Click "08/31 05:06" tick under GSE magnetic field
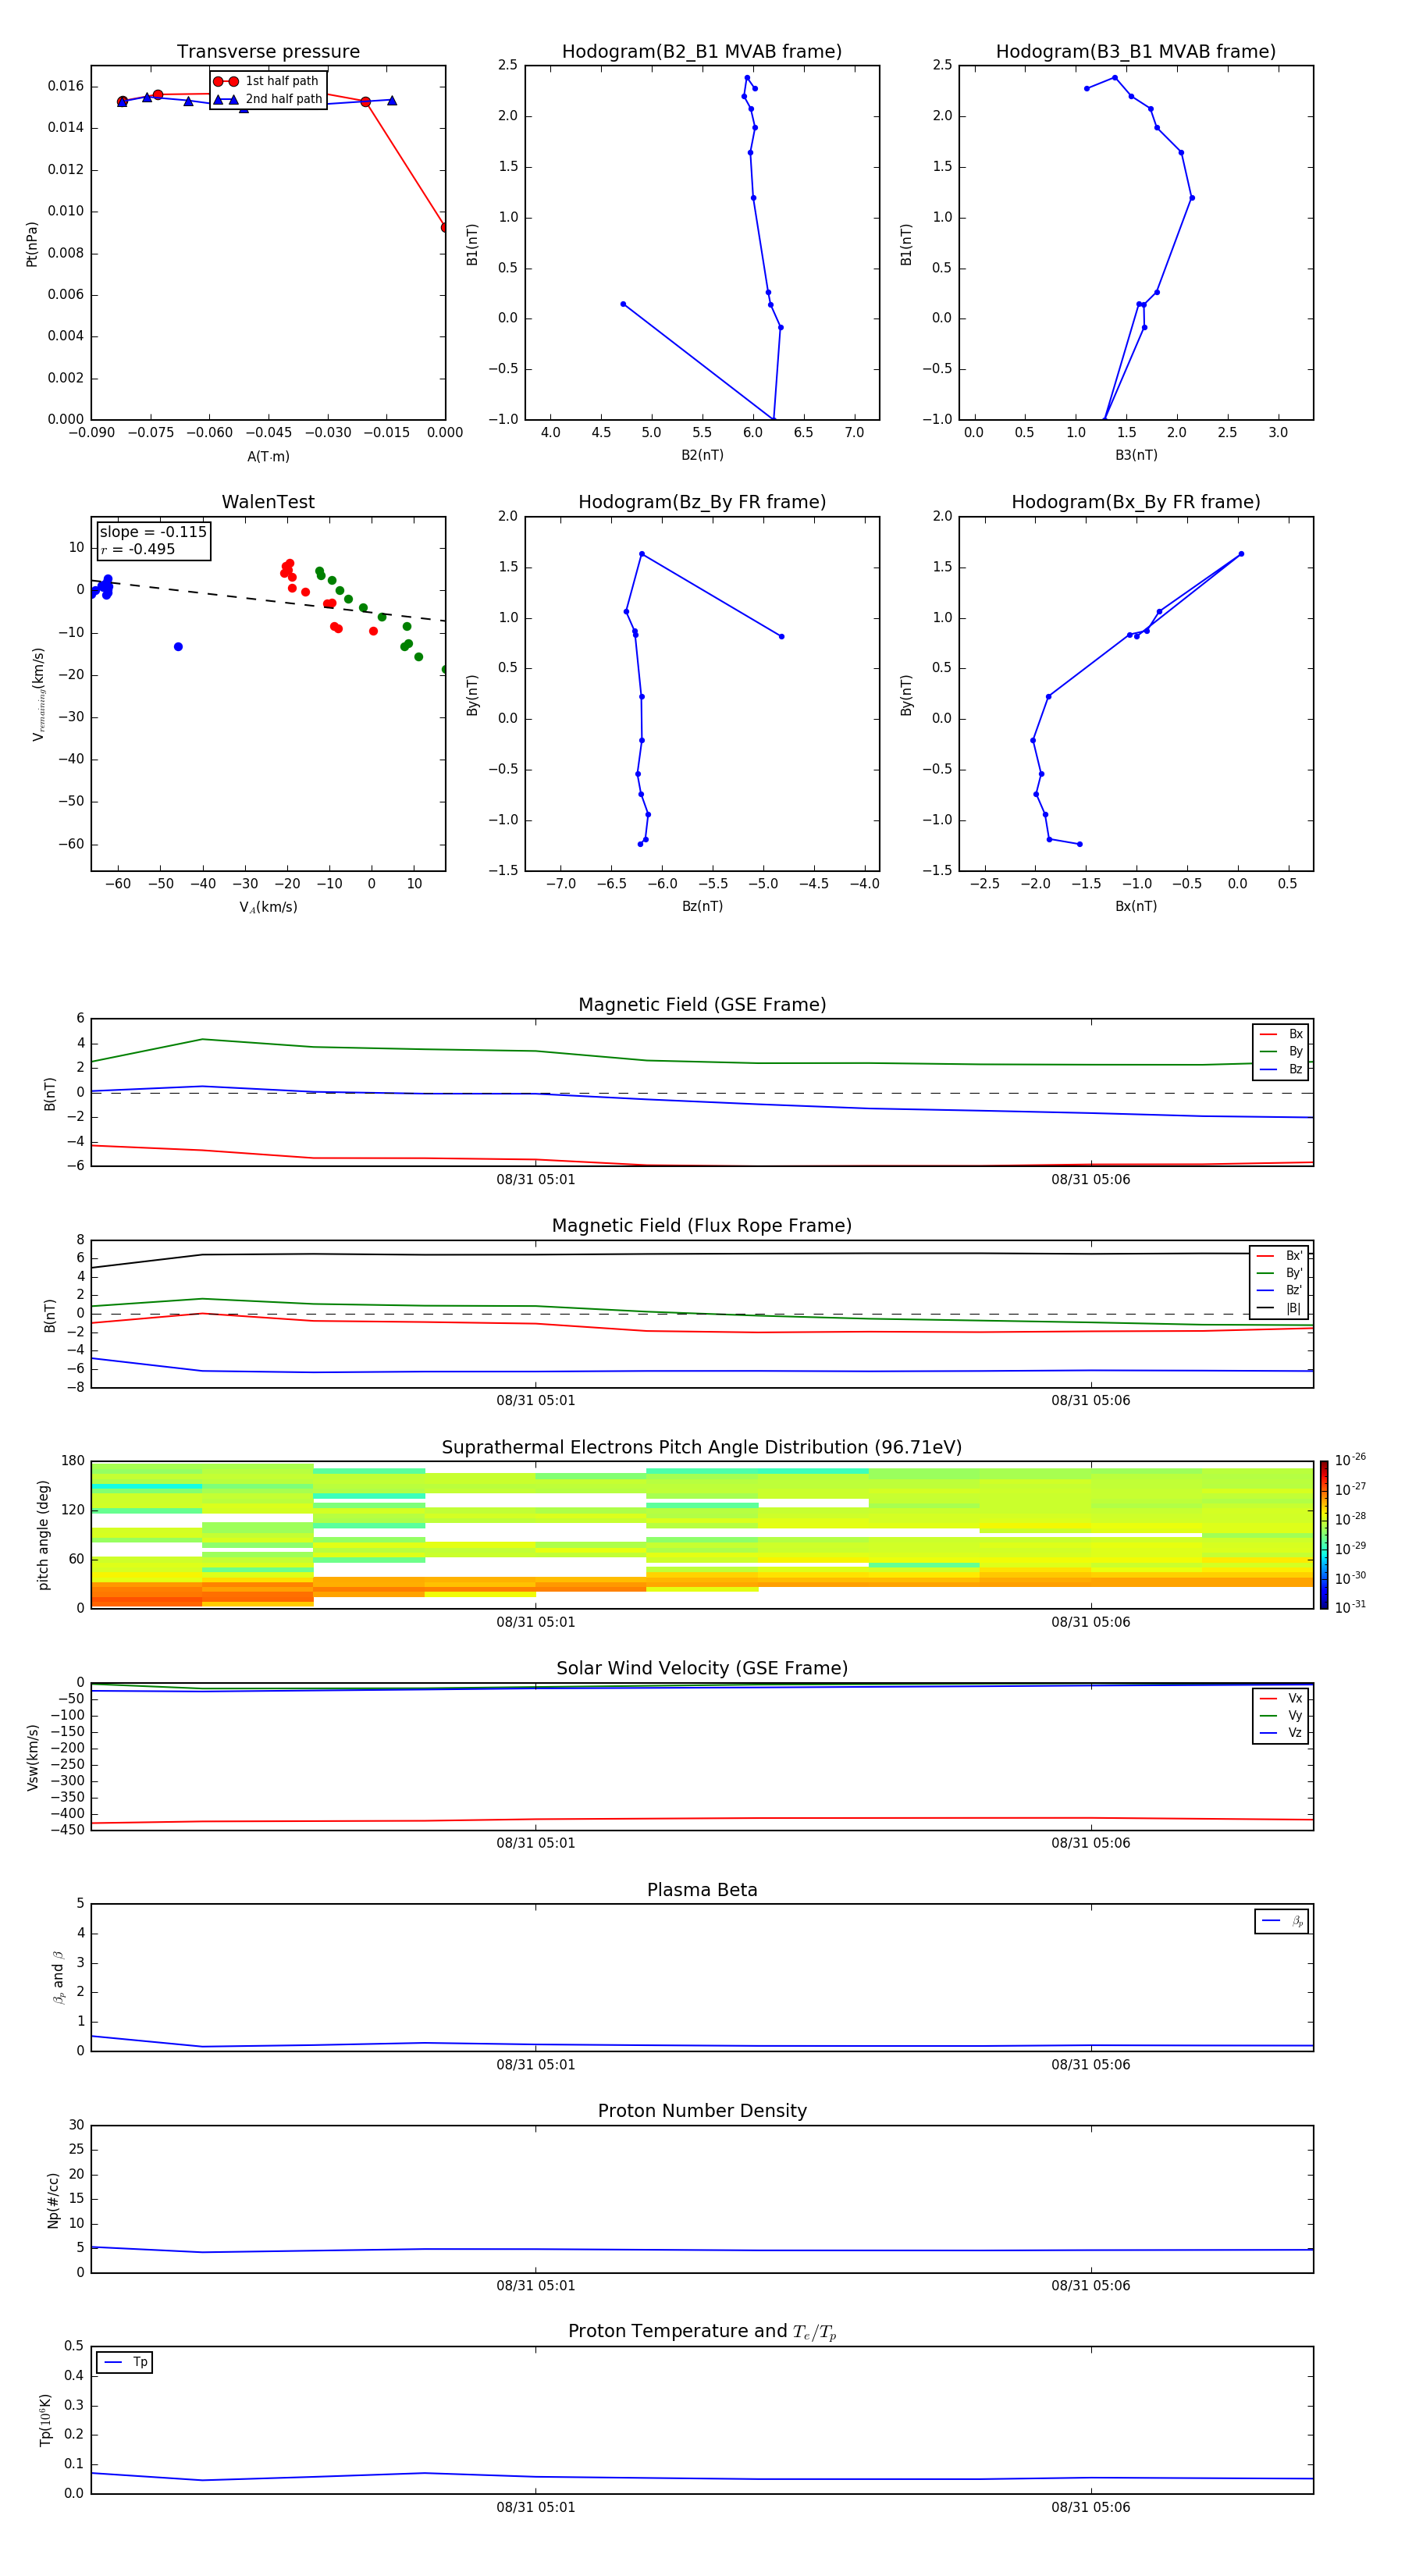Viewport: 1405px width, 2576px height. pos(1090,1179)
